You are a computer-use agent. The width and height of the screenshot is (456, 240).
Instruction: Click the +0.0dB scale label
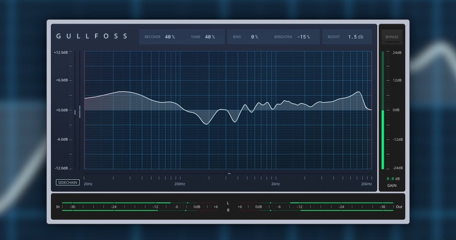62,110
